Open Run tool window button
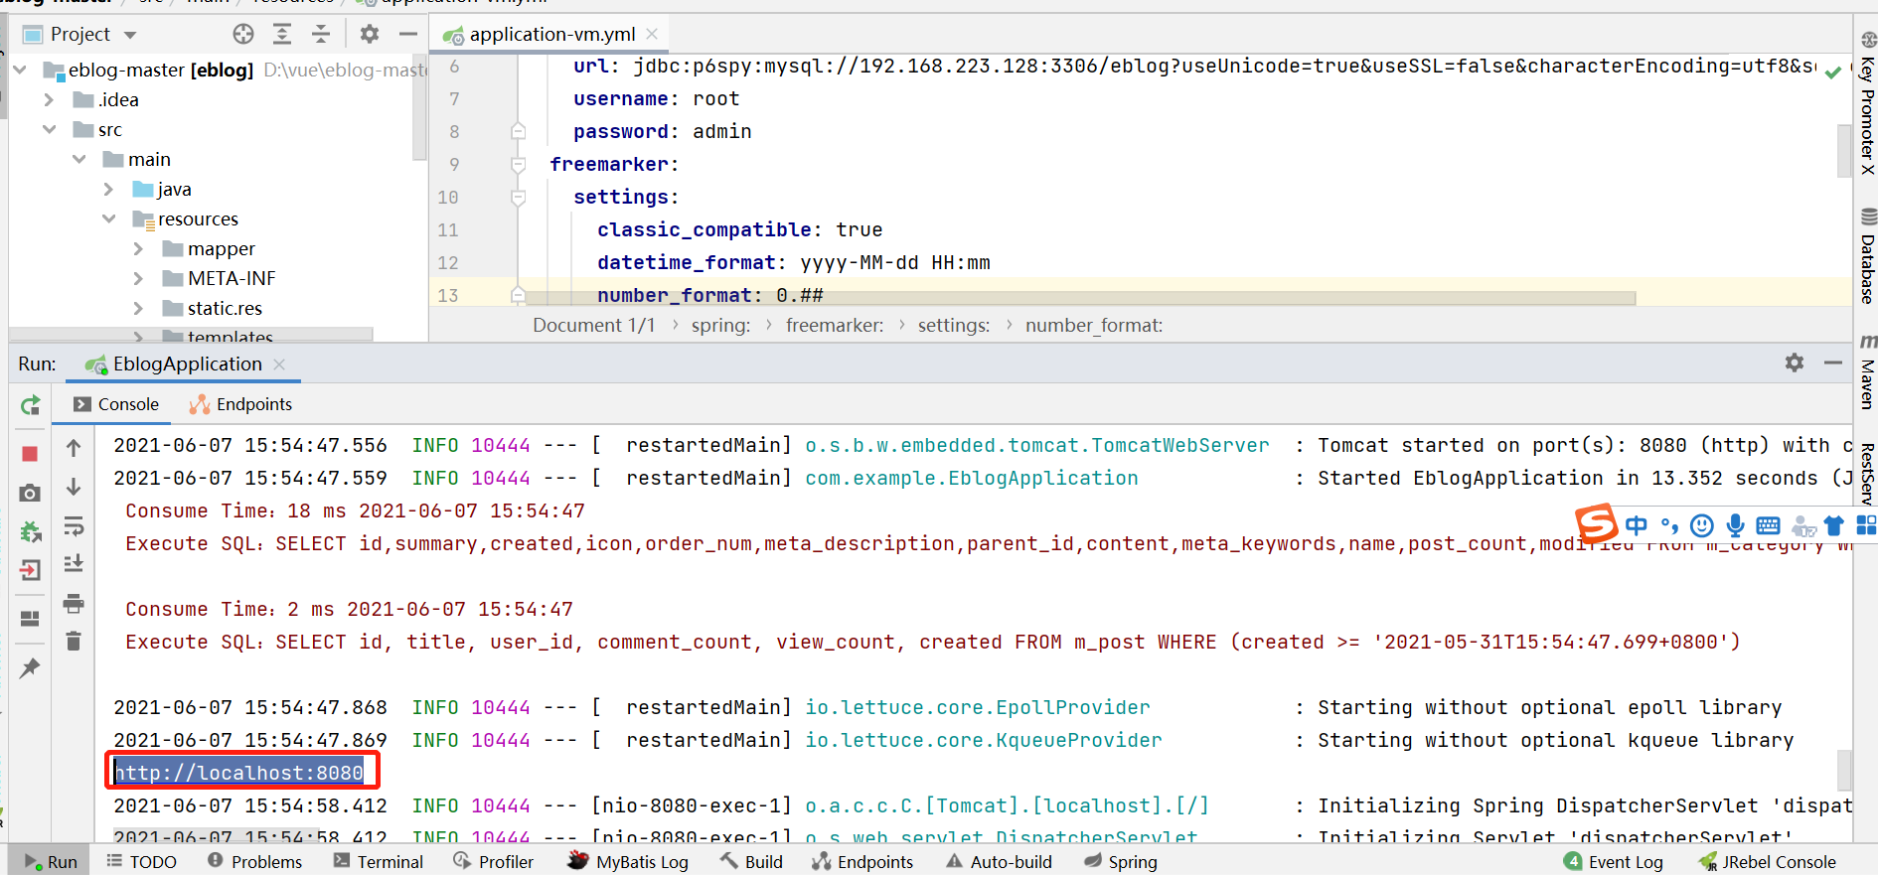The image size is (1878, 875). click(50, 861)
